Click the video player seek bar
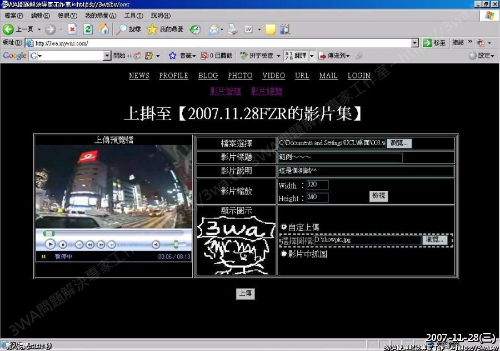This screenshot has height=351, width=500. (111, 233)
